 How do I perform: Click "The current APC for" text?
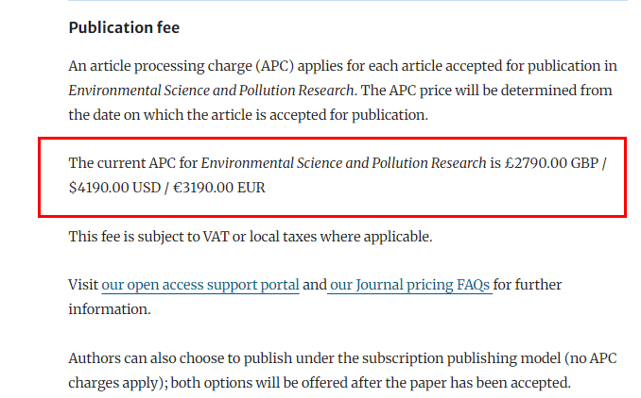point(133,163)
